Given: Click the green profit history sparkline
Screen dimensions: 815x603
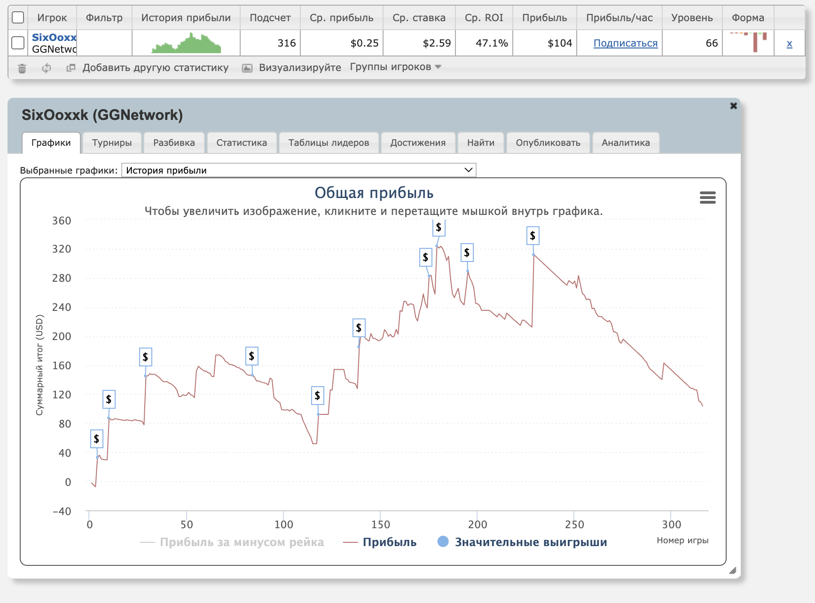Looking at the screenshot, I should [186, 43].
